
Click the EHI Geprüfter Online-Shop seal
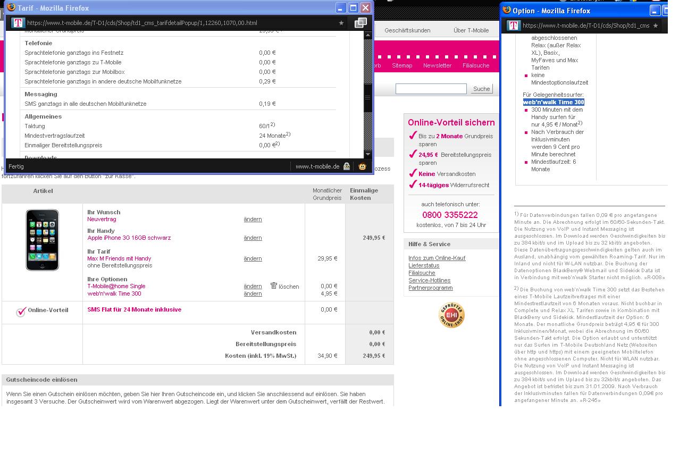pyautogui.click(x=451, y=315)
